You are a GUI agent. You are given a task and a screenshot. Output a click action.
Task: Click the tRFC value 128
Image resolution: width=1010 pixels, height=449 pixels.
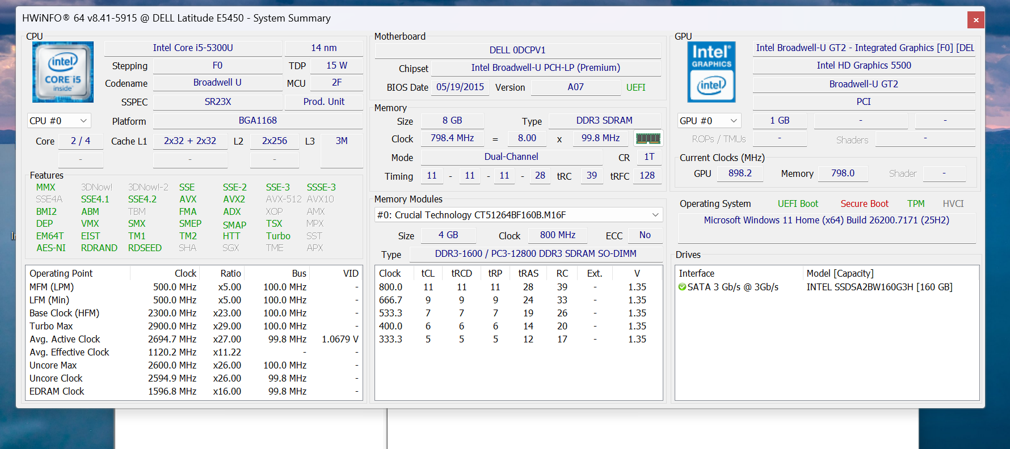[647, 176]
